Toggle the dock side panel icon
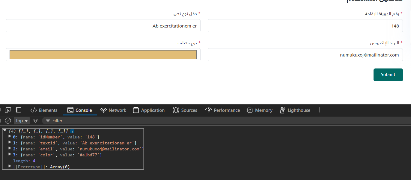The image size is (411, 180). tap(19, 110)
